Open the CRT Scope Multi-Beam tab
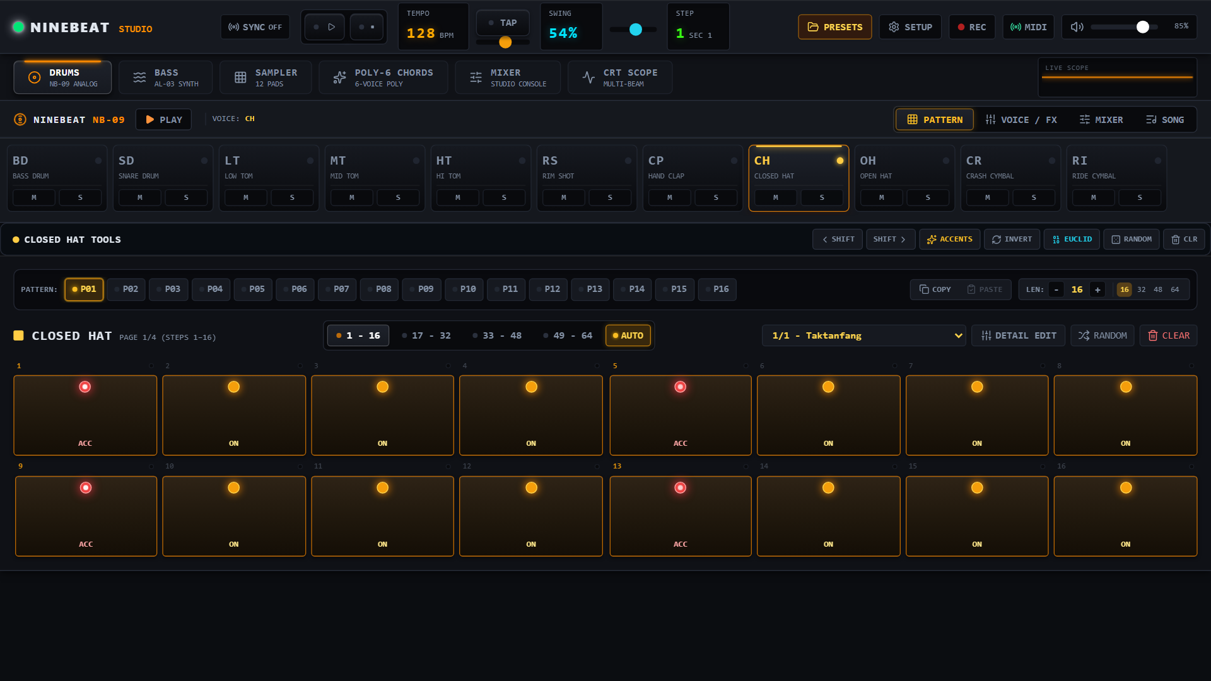Image resolution: width=1211 pixels, height=681 pixels. (x=620, y=78)
